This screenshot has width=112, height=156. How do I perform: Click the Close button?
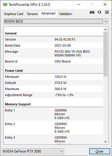(x=100, y=151)
